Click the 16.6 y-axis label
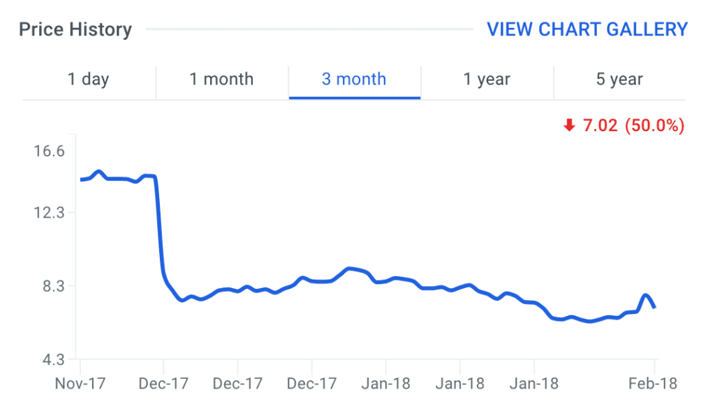Viewport: 715px width, 420px height. click(x=49, y=151)
